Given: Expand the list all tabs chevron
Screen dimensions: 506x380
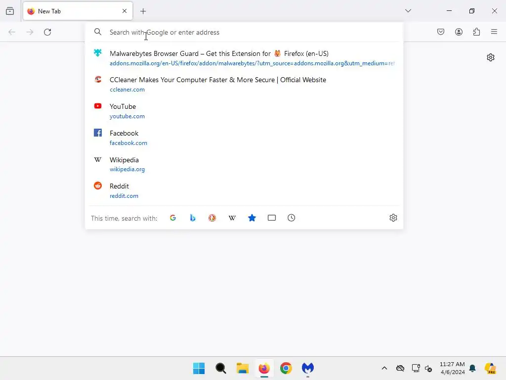Looking at the screenshot, I should coord(408,11).
